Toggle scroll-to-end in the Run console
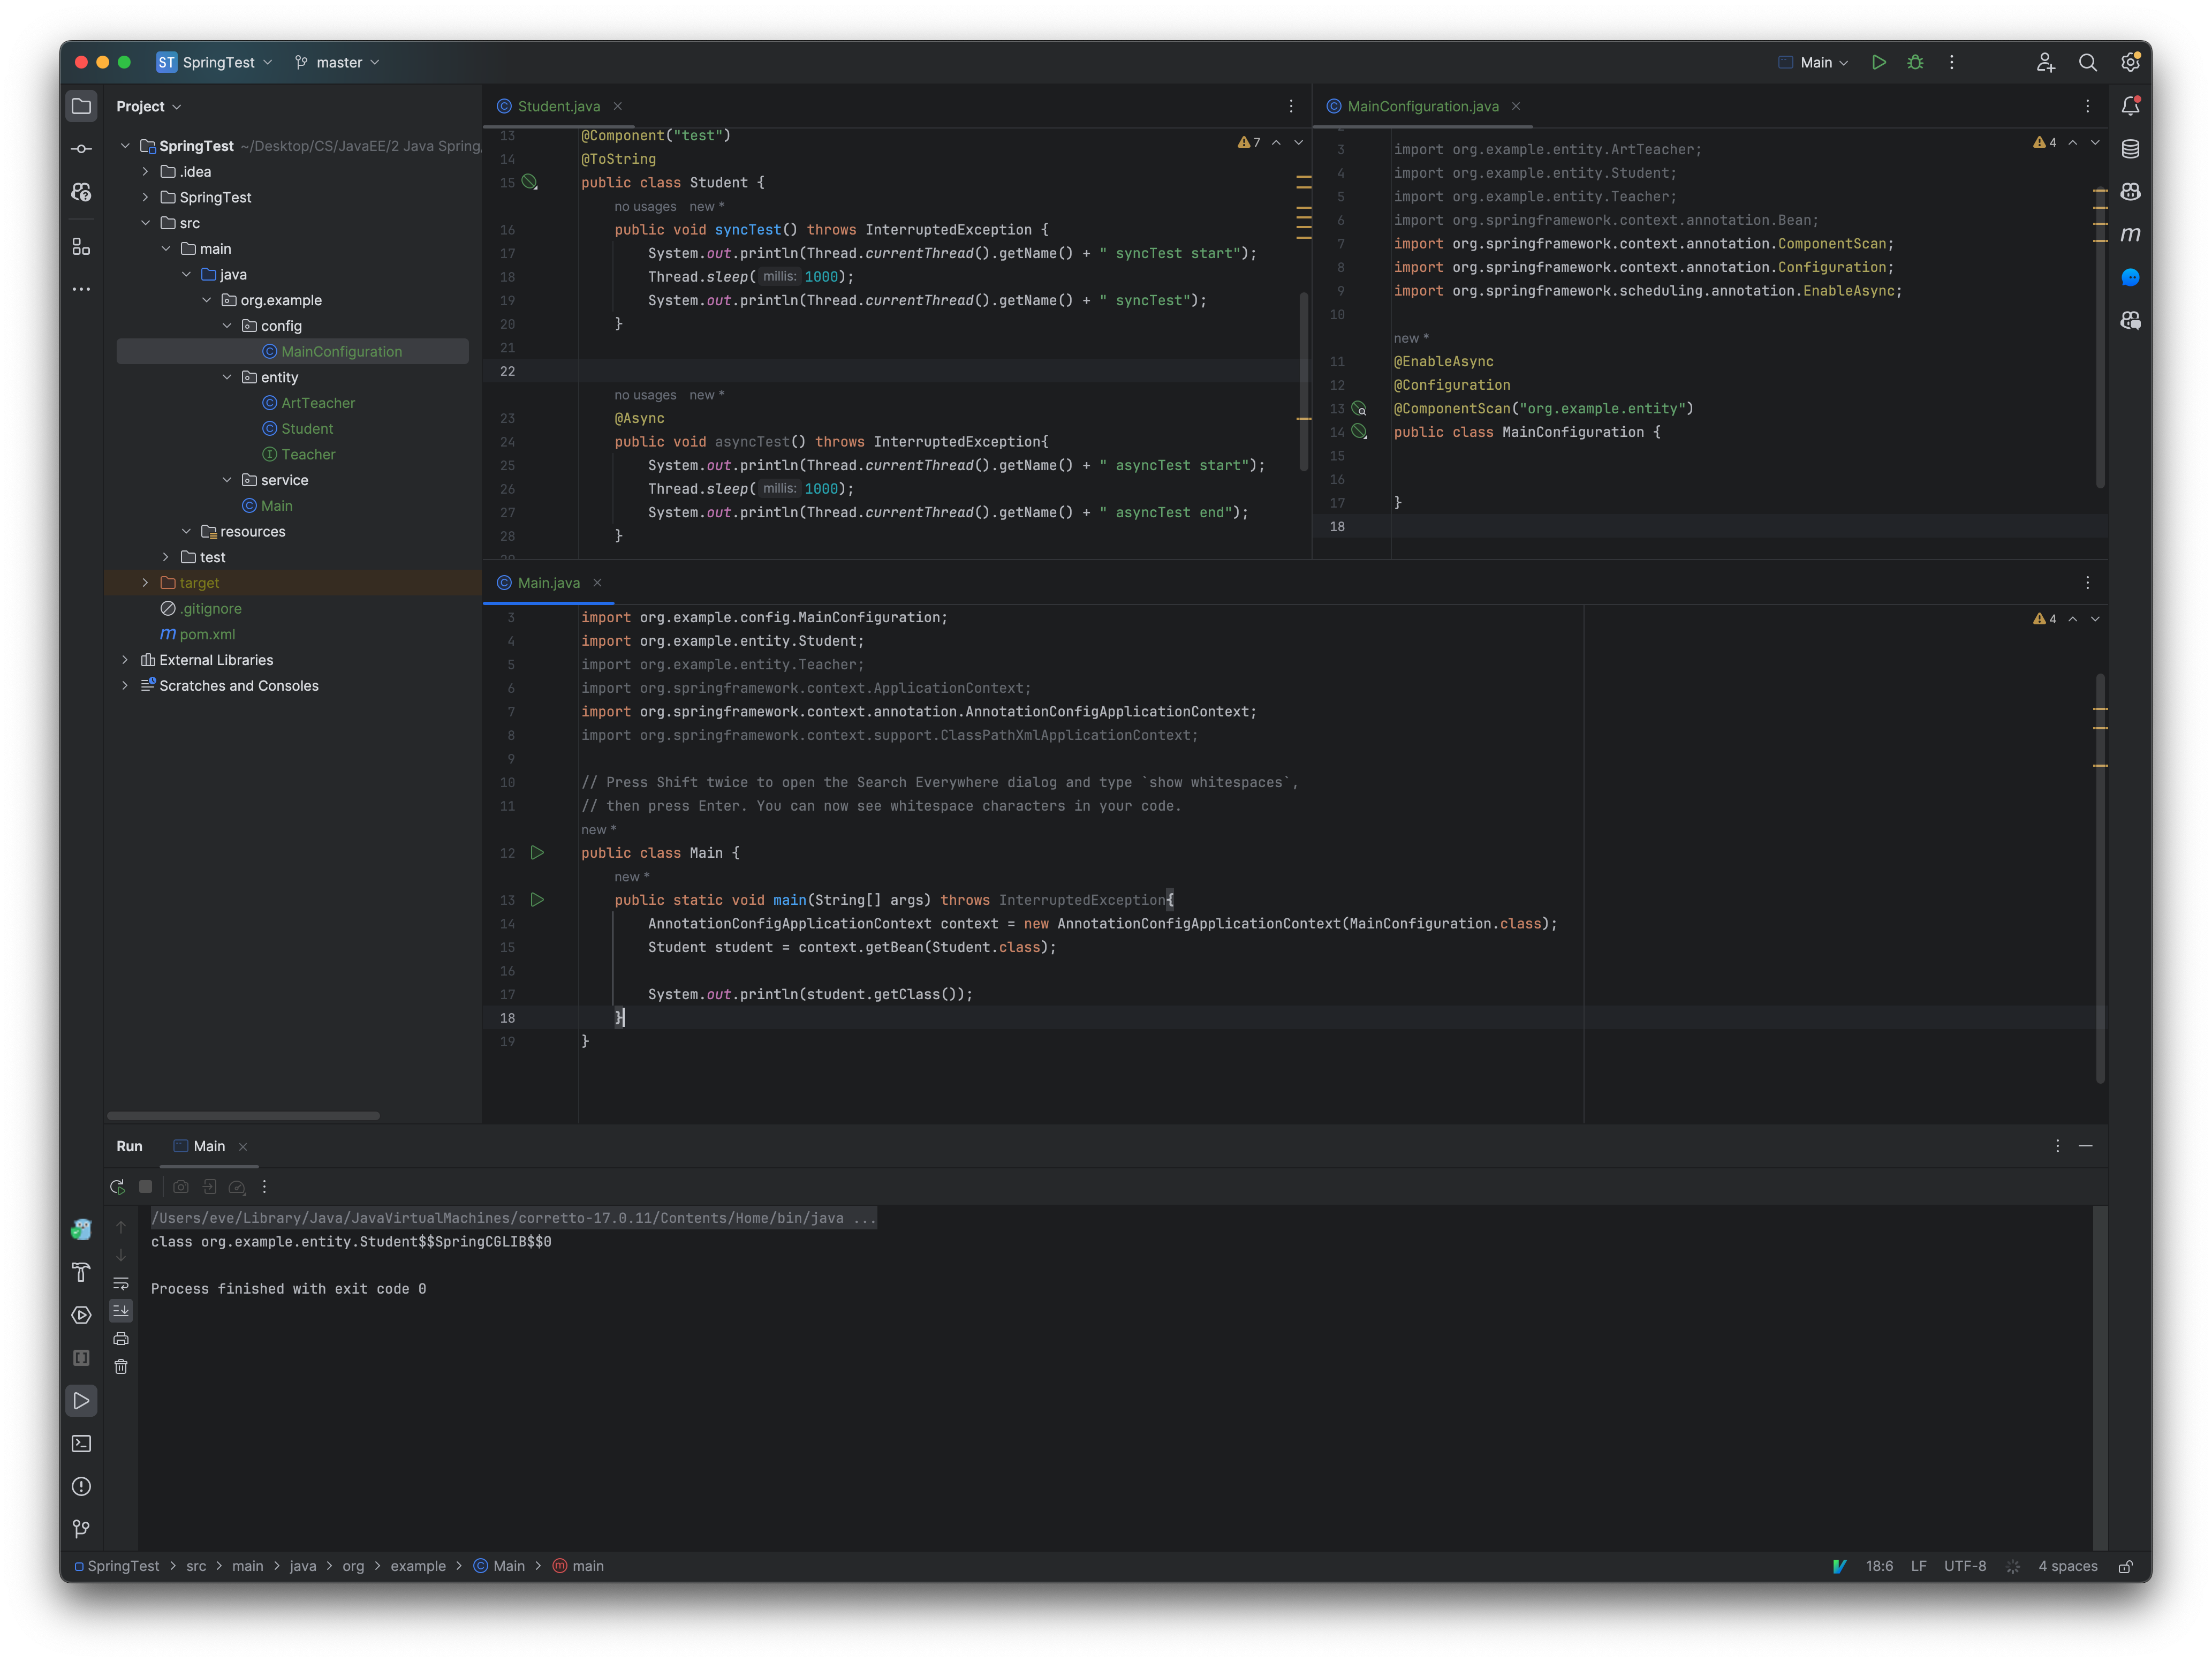This screenshot has width=2212, height=1662. pos(121,1311)
